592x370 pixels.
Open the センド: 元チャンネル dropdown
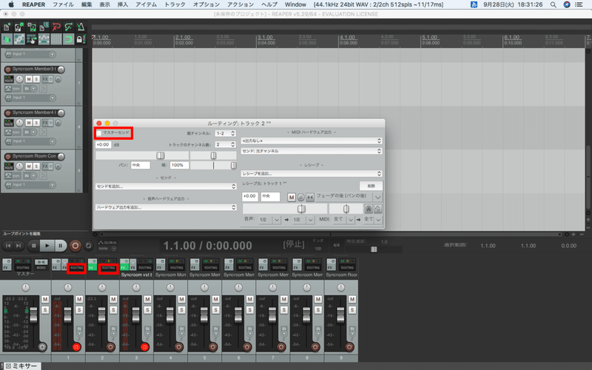[312, 151]
